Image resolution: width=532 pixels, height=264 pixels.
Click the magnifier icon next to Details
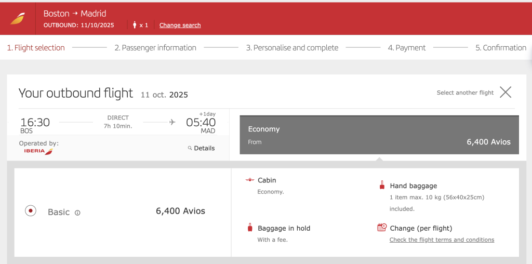point(190,148)
